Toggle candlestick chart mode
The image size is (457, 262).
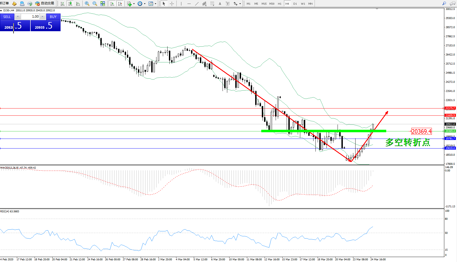coord(70,4)
